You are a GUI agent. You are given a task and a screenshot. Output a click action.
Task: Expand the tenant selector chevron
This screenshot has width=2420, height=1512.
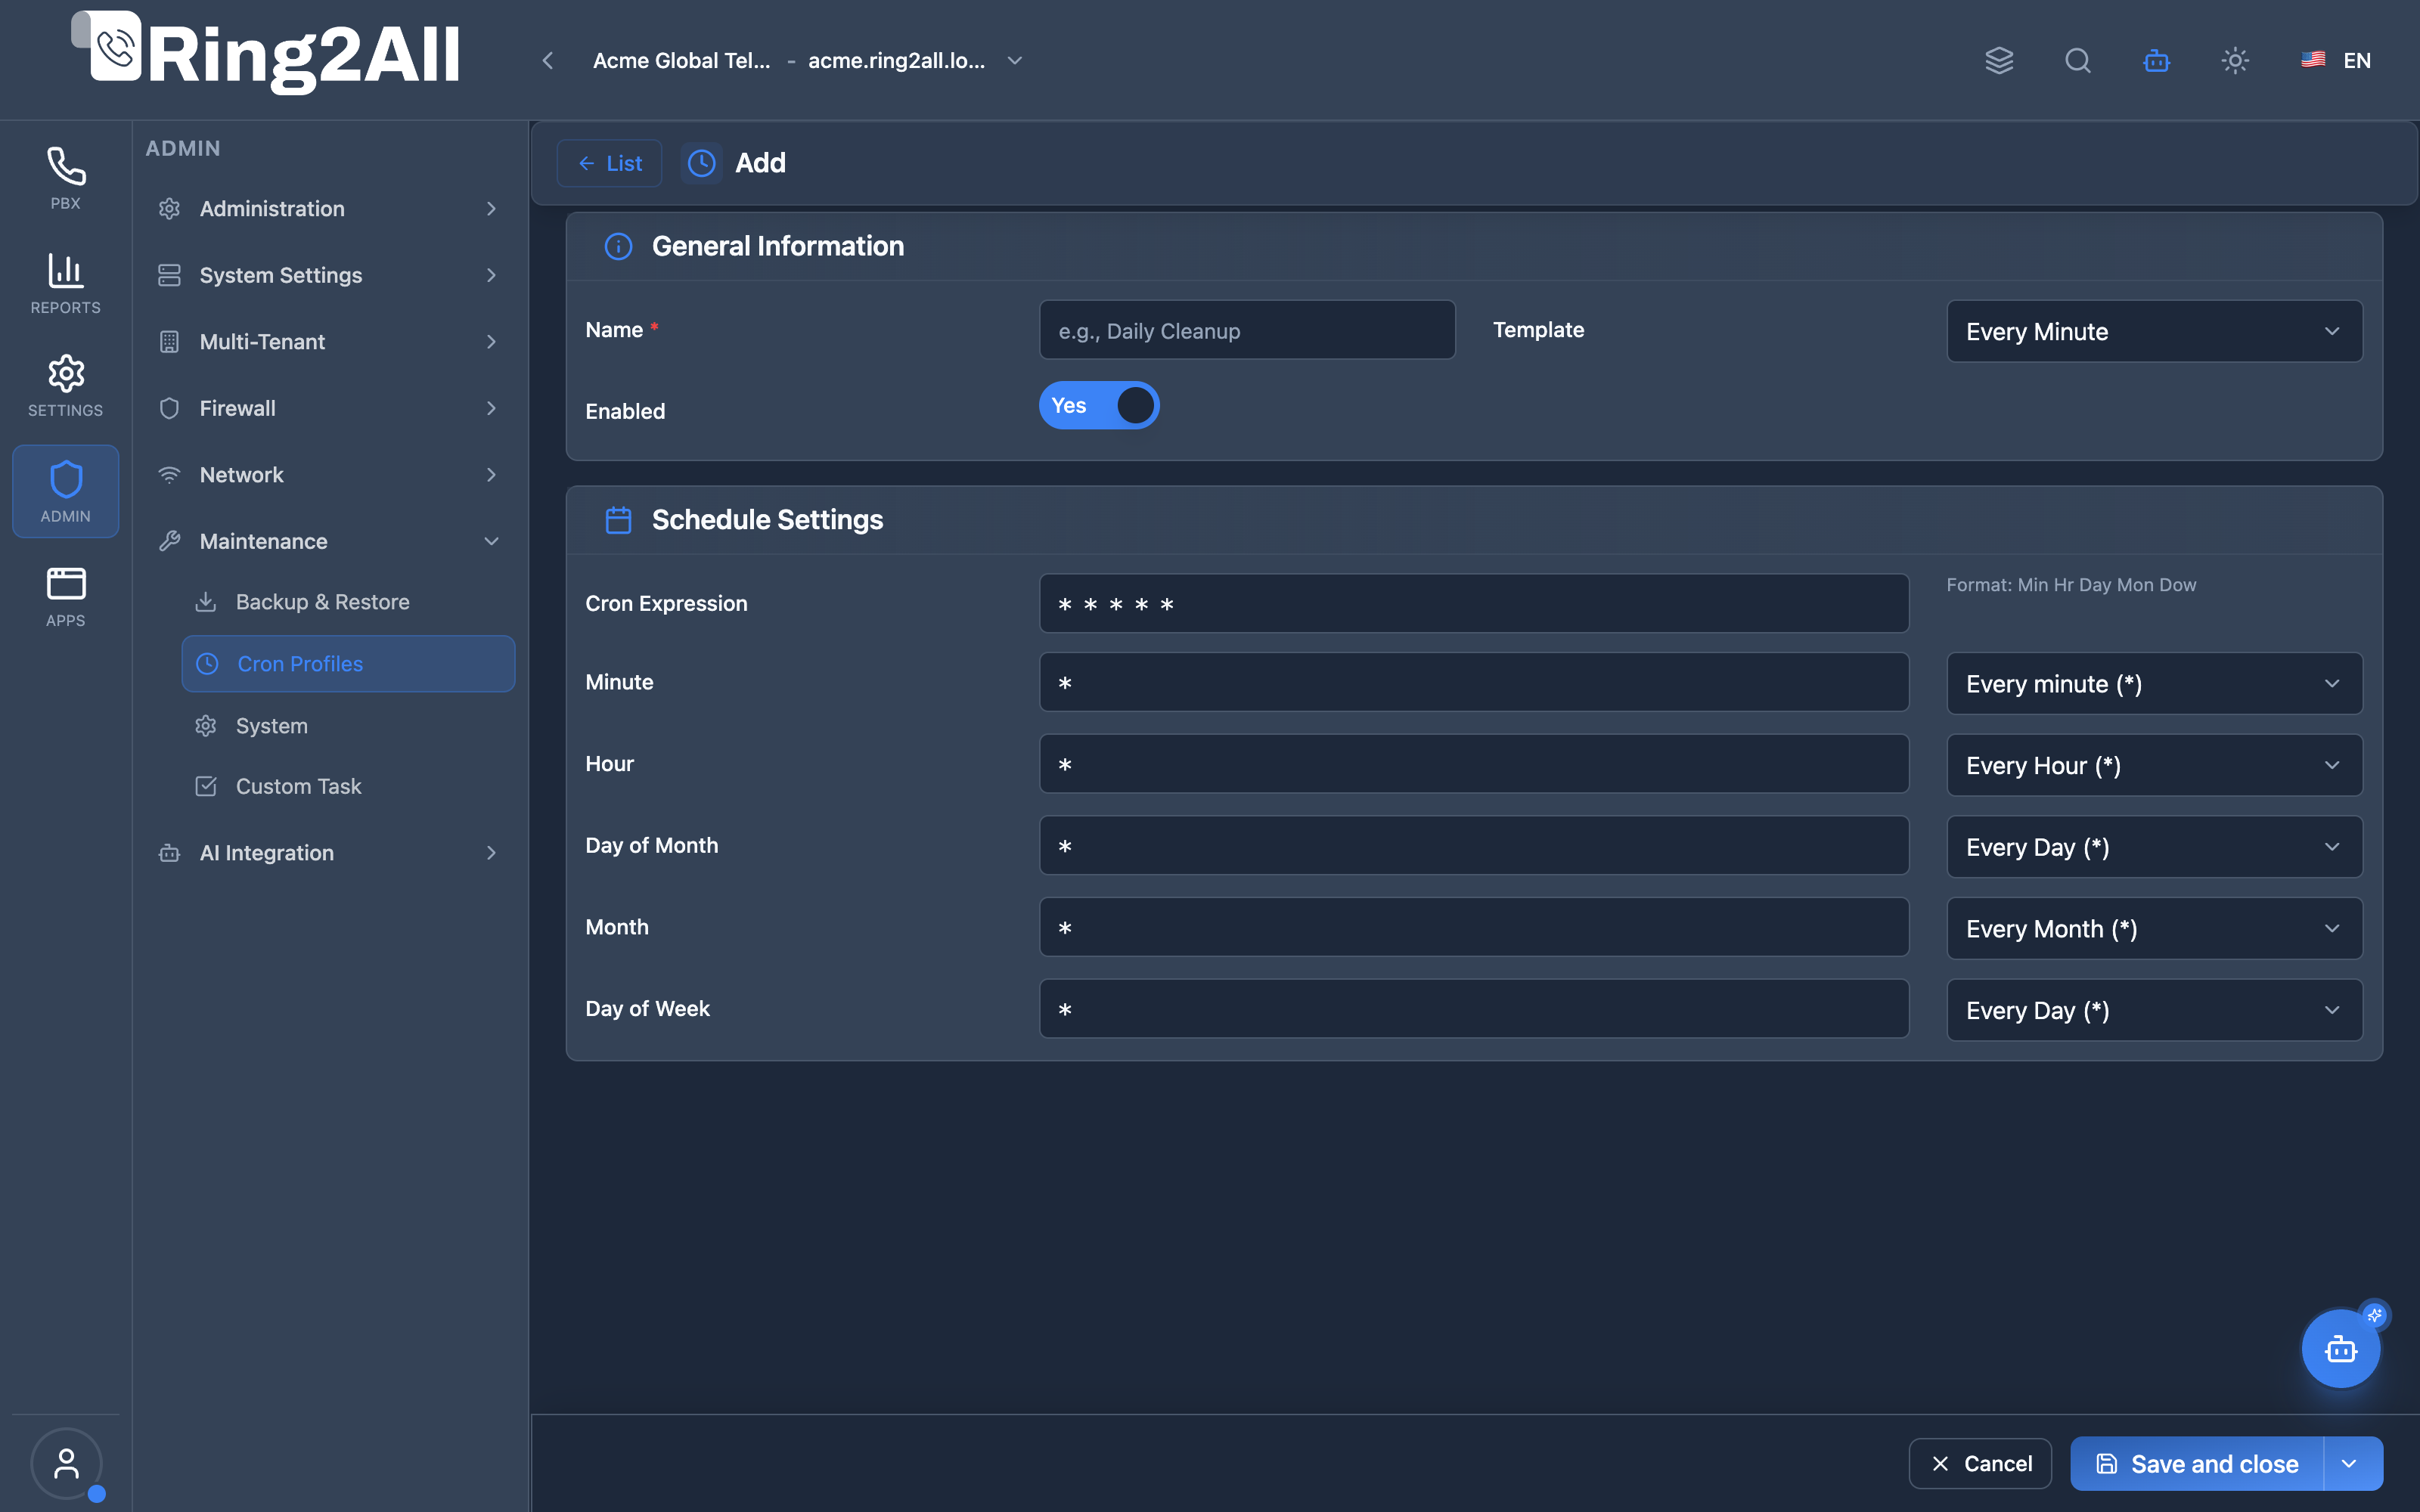pyautogui.click(x=1014, y=60)
